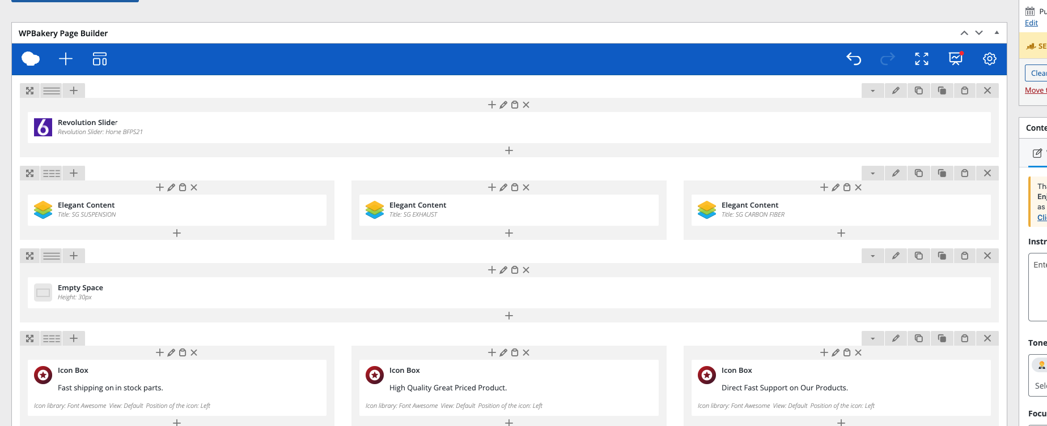Select Icon Box 'High Quality Great Priced Product'

pos(509,388)
